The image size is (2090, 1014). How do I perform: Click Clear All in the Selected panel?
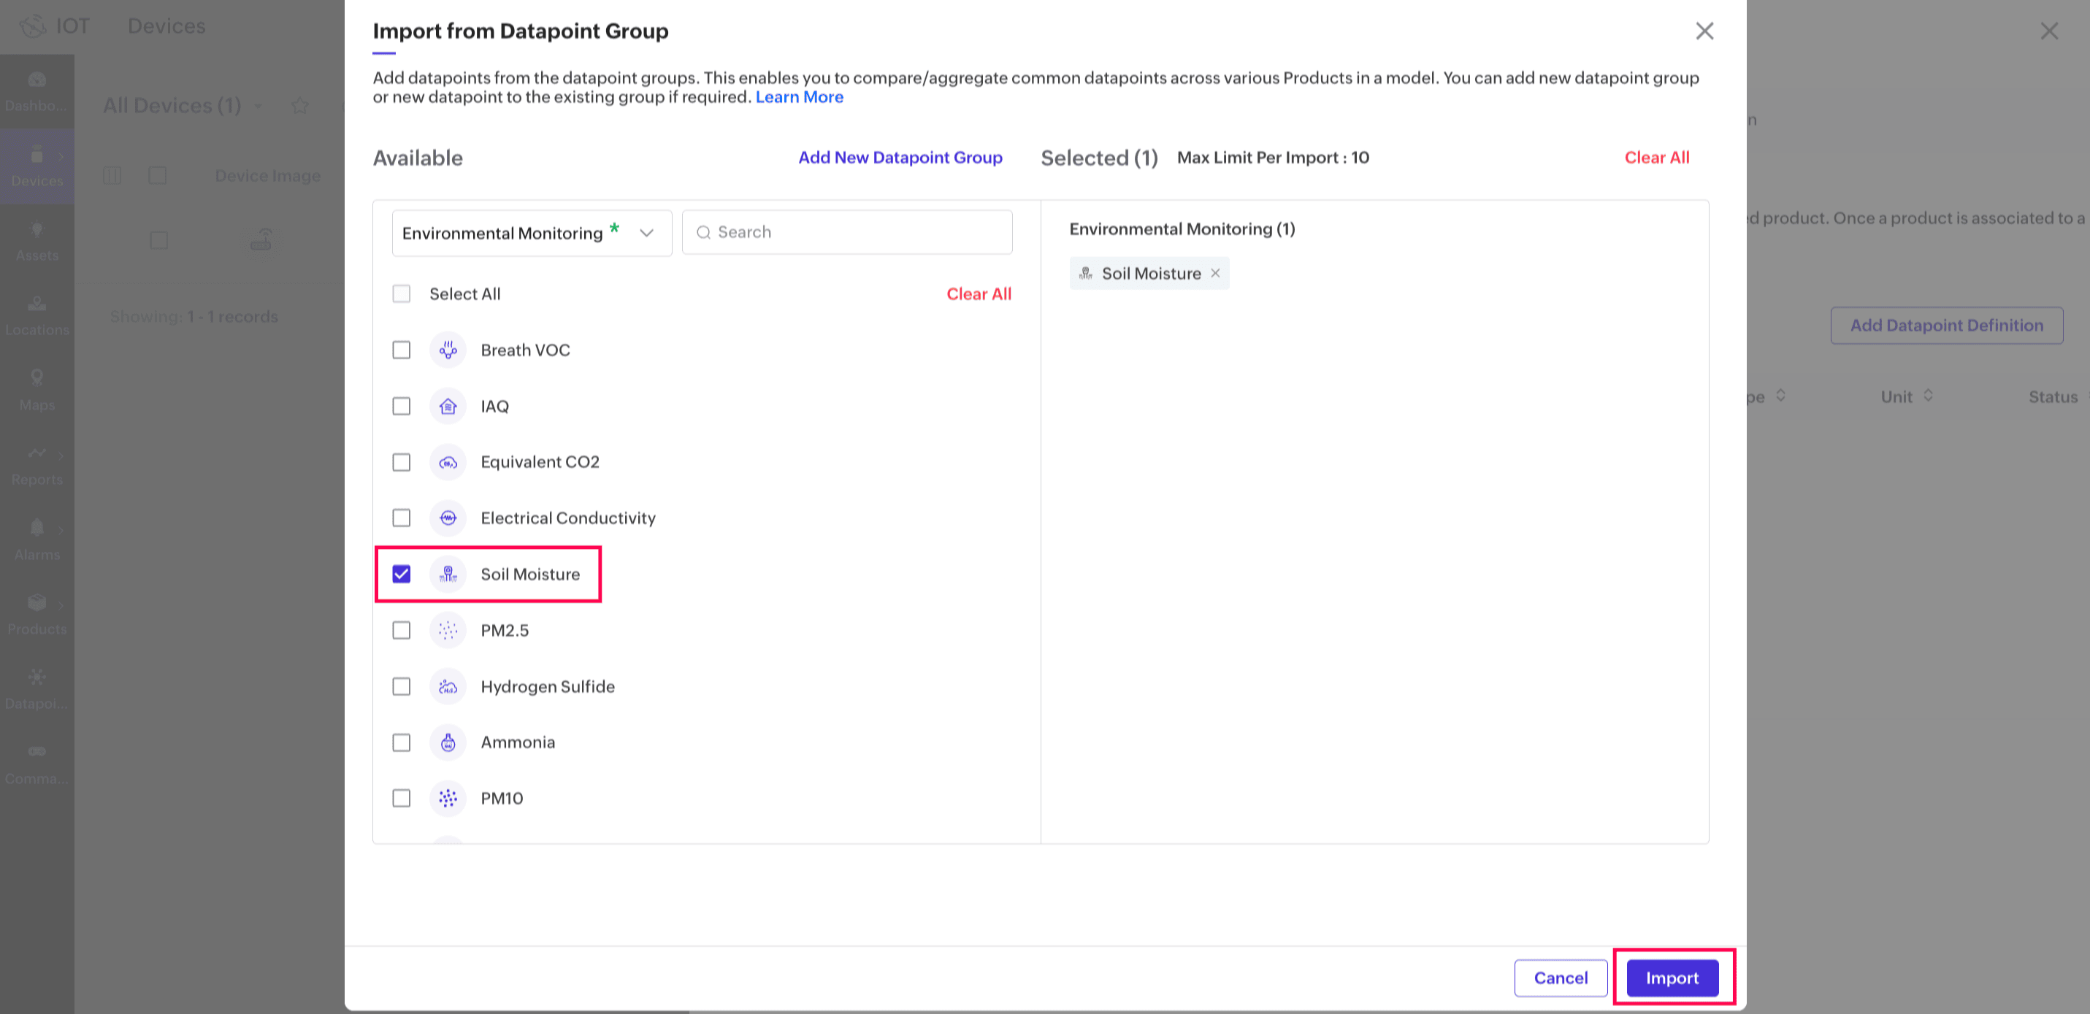[1656, 158]
